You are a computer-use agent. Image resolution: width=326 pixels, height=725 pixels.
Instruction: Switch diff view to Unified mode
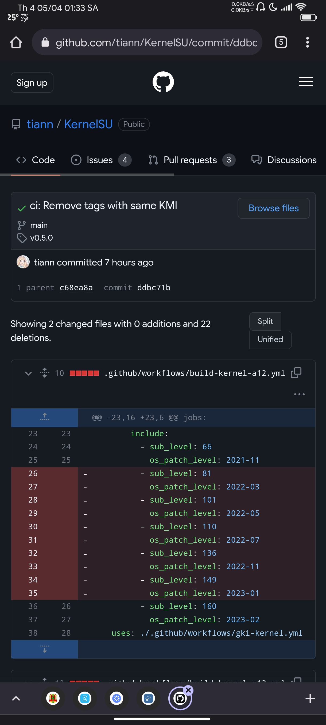[270, 340]
